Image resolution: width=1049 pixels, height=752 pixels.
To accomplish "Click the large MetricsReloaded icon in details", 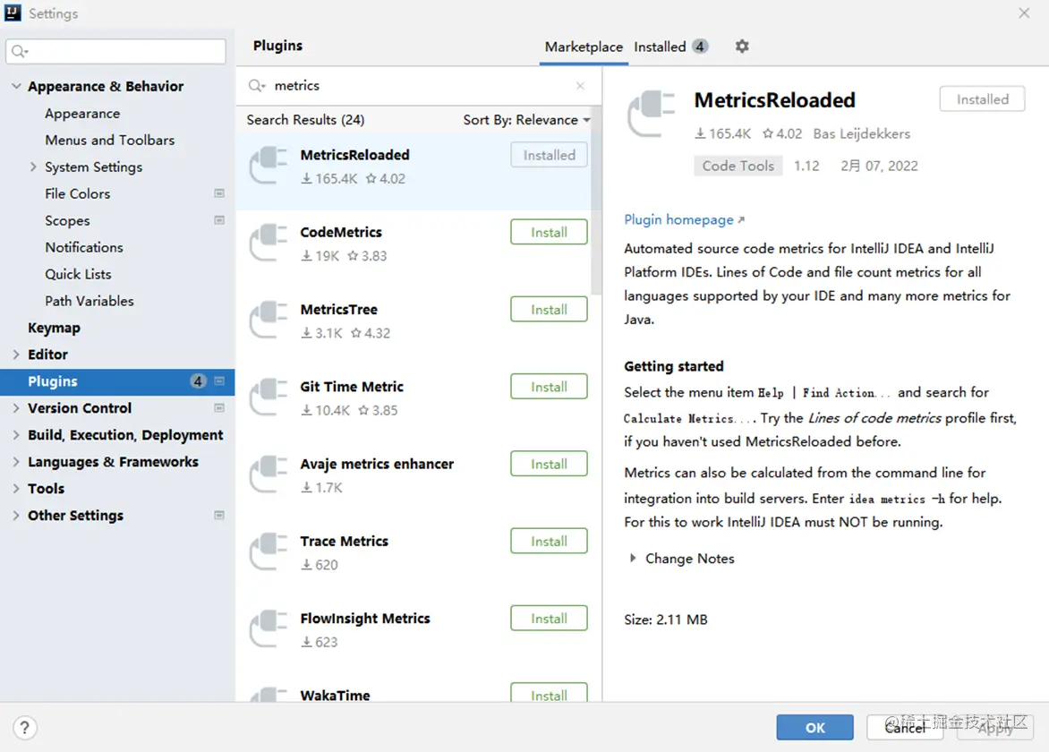I will click(x=652, y=114).
